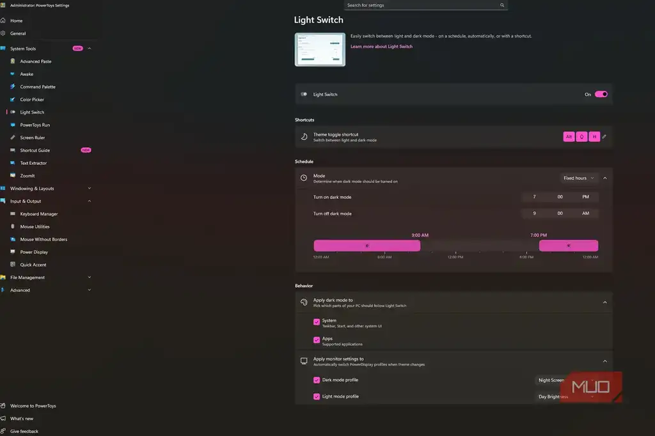Select the Text Extractor icon
The height and width of the screenshot is (436, 655).
pos(13,163)
